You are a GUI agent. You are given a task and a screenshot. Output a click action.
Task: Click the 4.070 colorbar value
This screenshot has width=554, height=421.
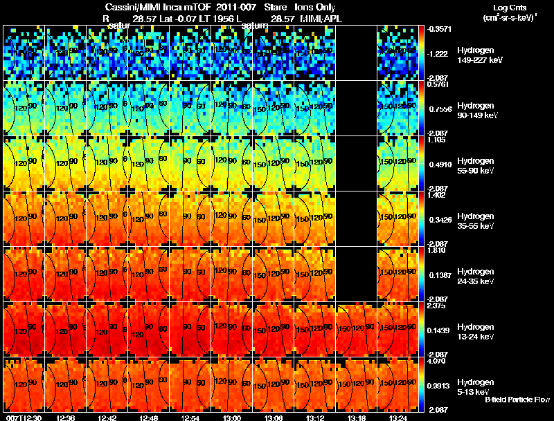436,361
